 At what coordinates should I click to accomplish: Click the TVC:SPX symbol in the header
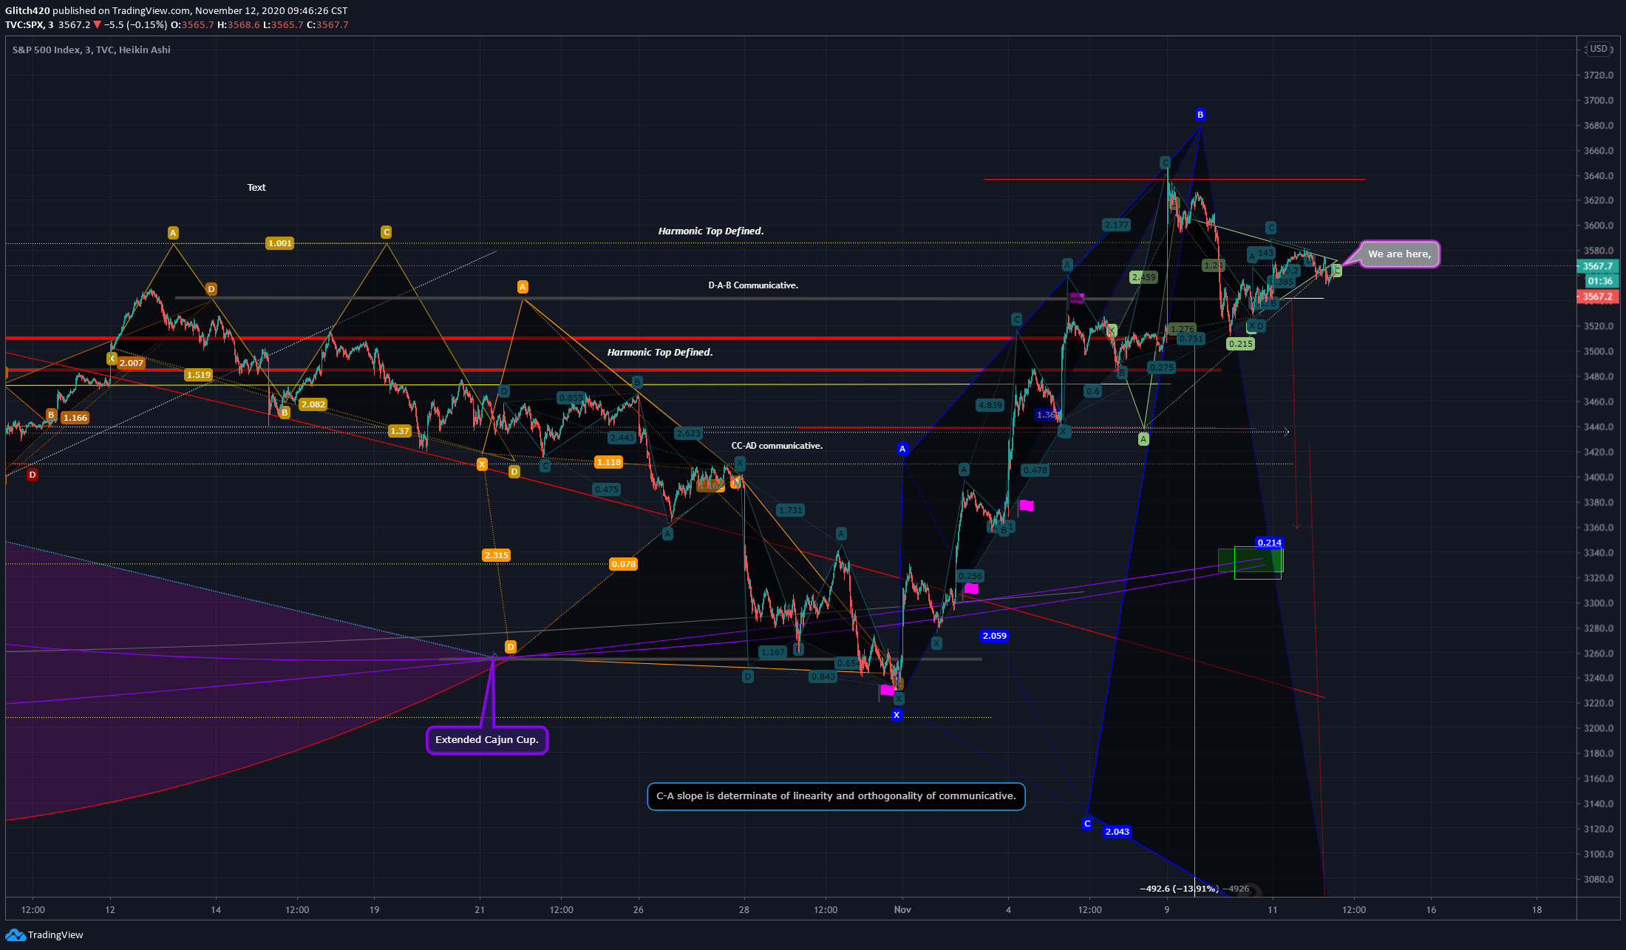tap(24, 25)
